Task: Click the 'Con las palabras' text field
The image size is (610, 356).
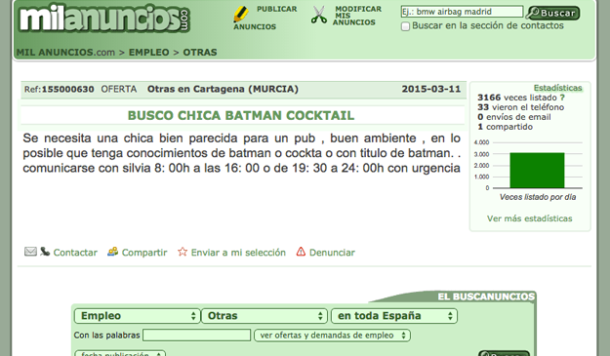Action: (x=196, y=335)
